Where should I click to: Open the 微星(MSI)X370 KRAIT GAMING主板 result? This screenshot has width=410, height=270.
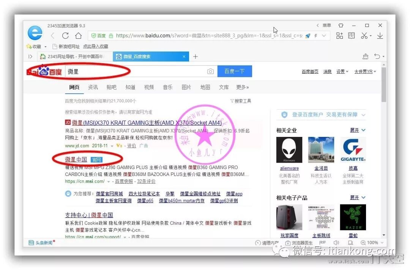147,123
